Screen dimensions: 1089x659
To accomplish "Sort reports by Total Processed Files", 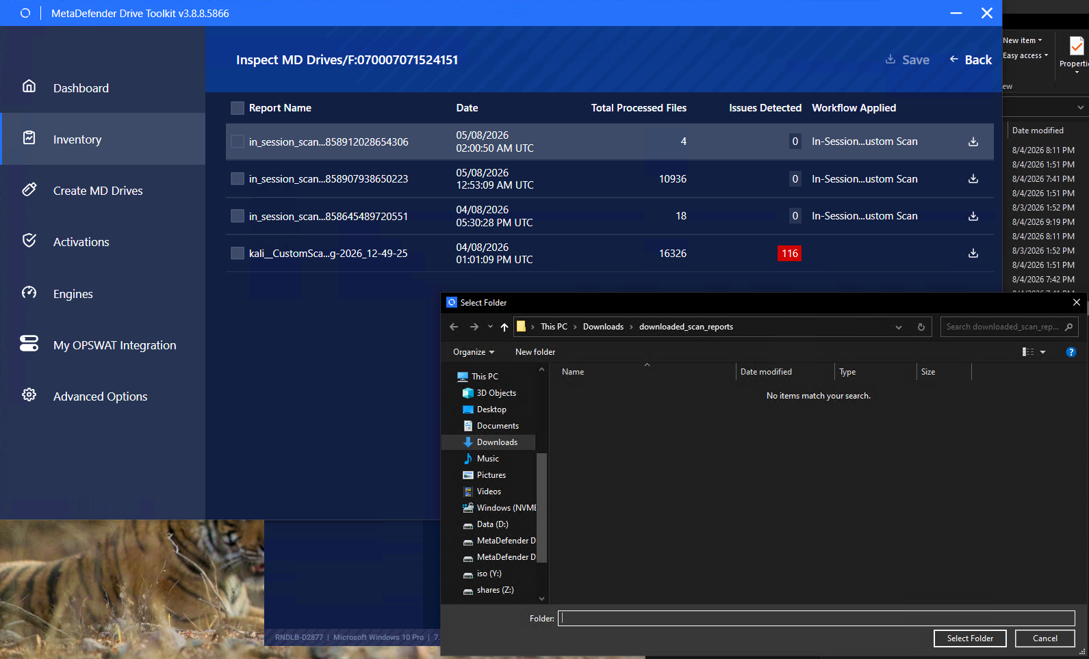I will coord(639,108).
